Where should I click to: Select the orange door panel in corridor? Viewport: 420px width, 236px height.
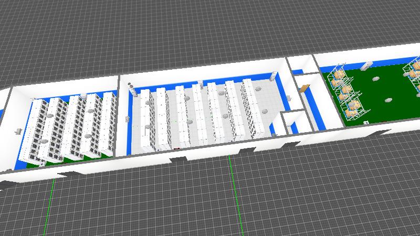(306, 88)
